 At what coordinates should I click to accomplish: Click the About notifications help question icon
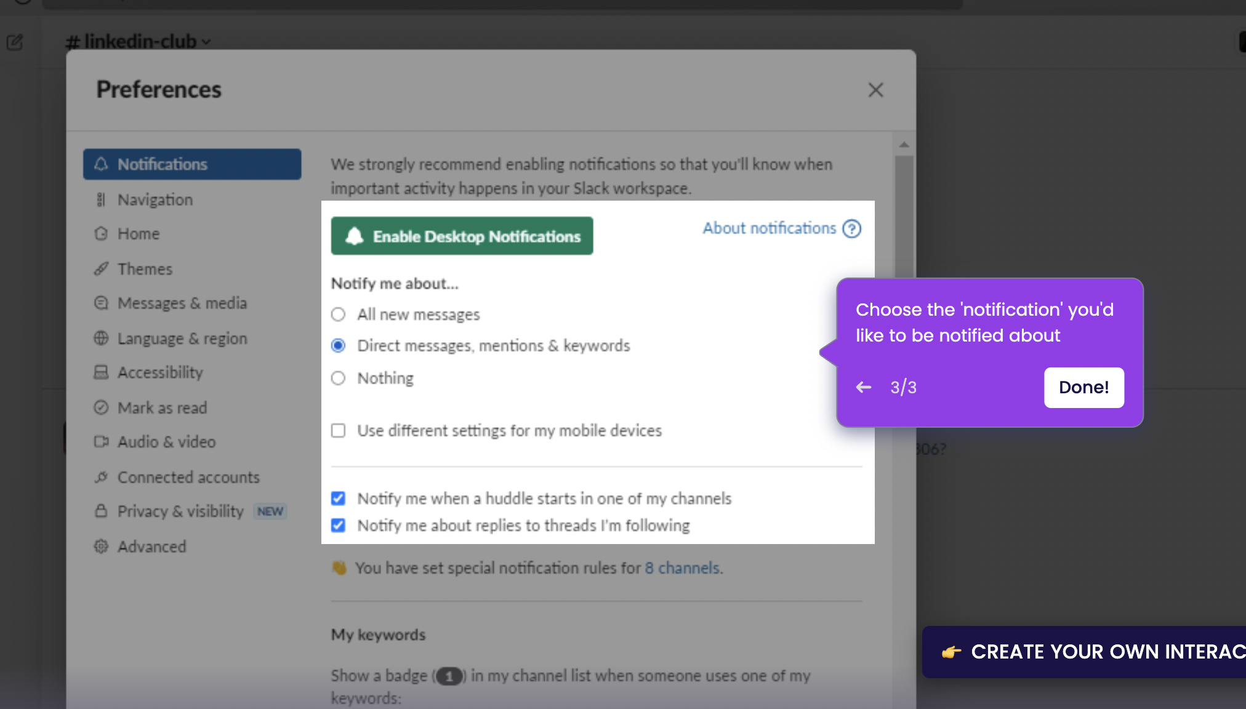(x=852, y=229)
